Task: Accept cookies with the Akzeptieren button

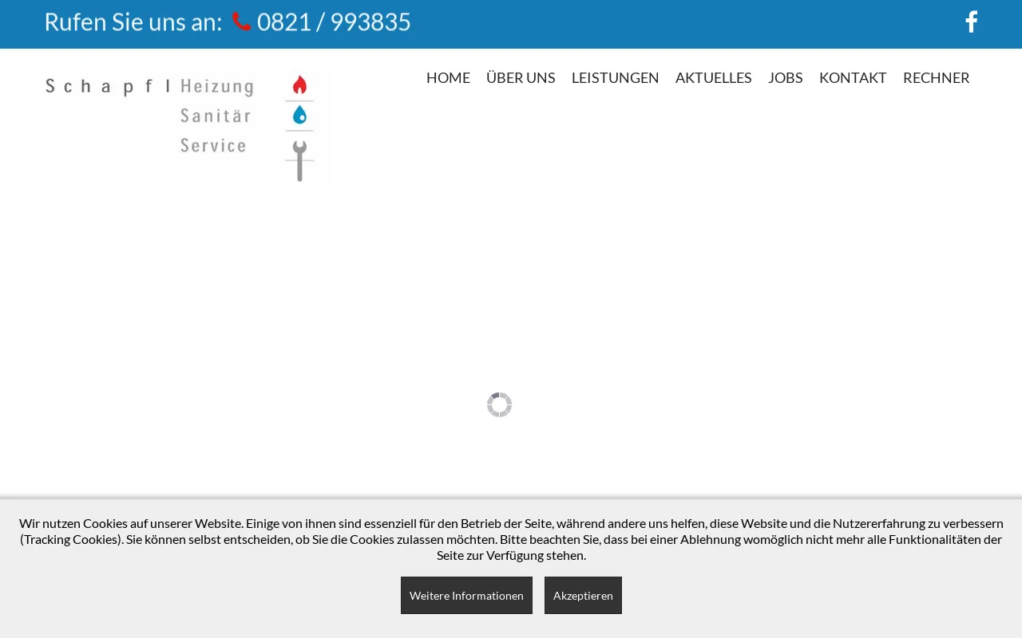Action: (583, 595)
